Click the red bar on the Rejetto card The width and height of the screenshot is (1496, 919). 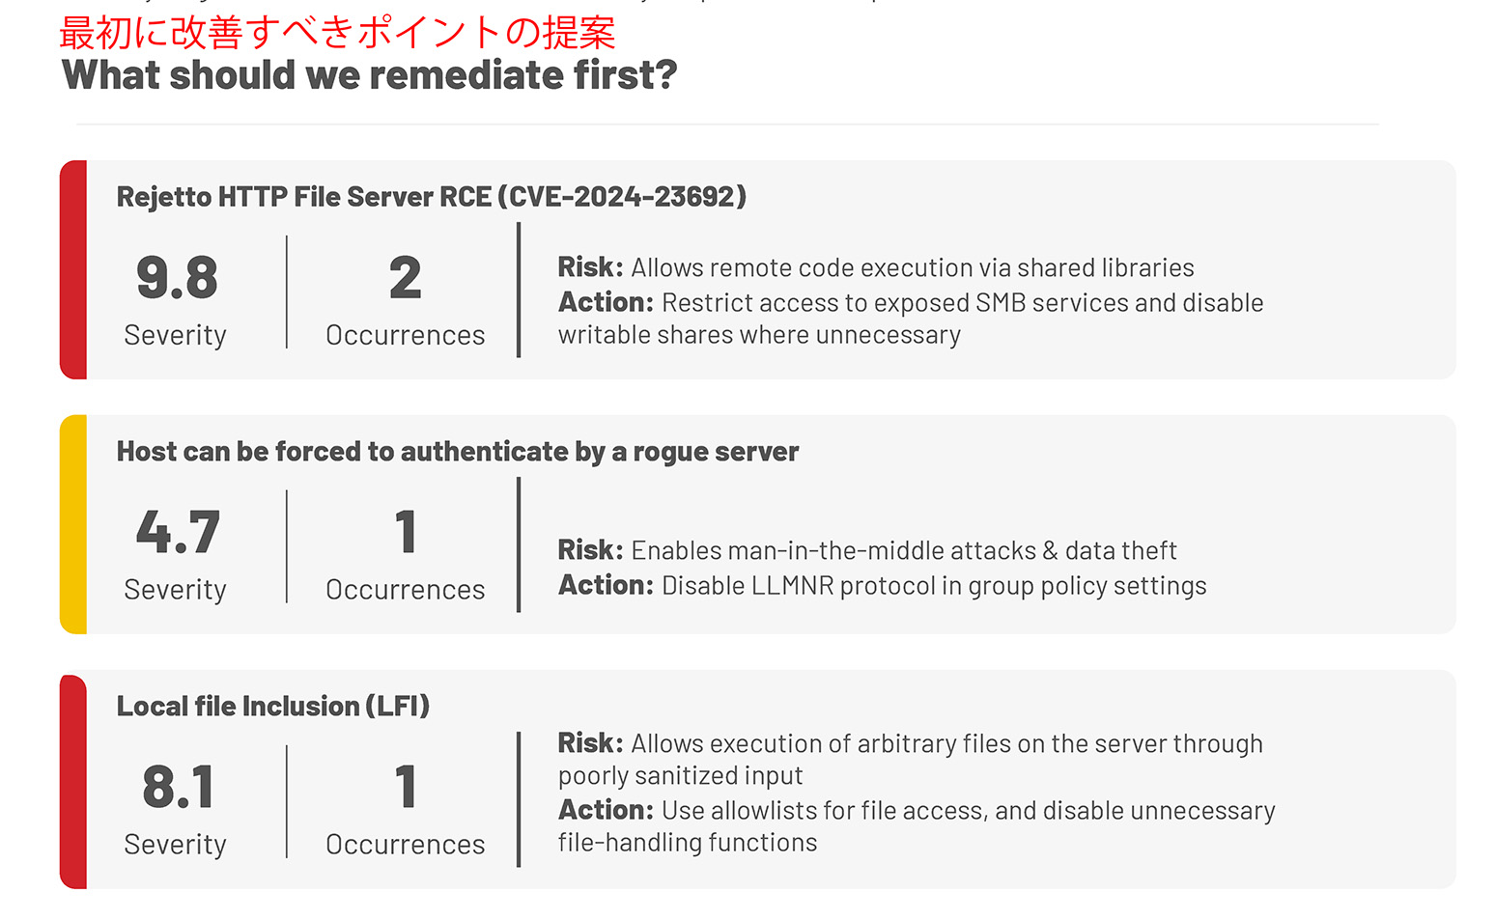coord(73,269)
